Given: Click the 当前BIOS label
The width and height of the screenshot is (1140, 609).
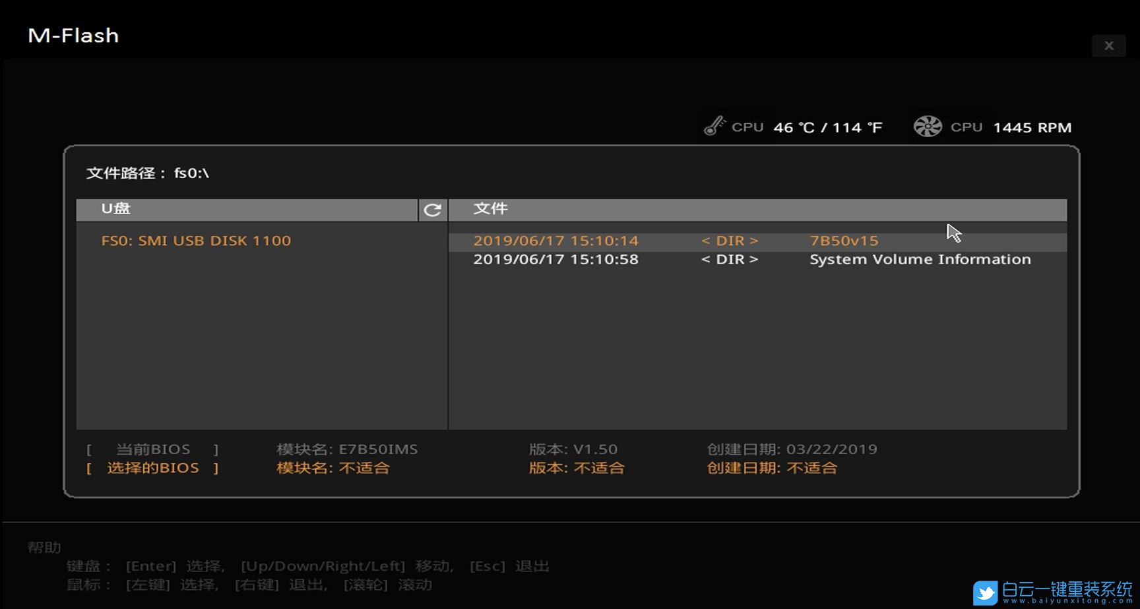Looking at the screenshot, I should (x=153, y=449).
